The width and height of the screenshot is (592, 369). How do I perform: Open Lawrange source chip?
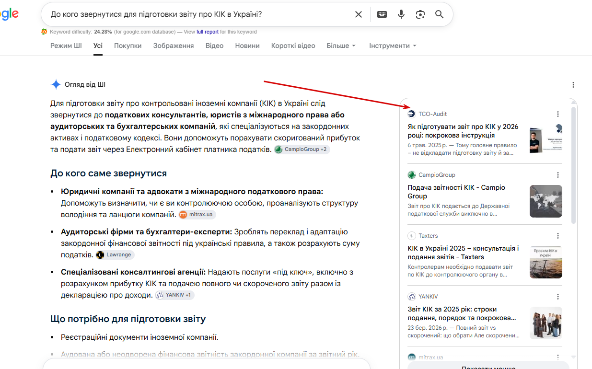(115, 255)
